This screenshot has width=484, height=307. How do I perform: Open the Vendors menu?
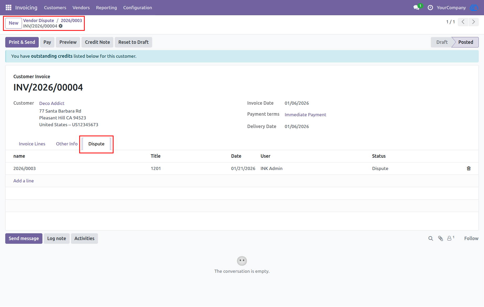(81, 8)
